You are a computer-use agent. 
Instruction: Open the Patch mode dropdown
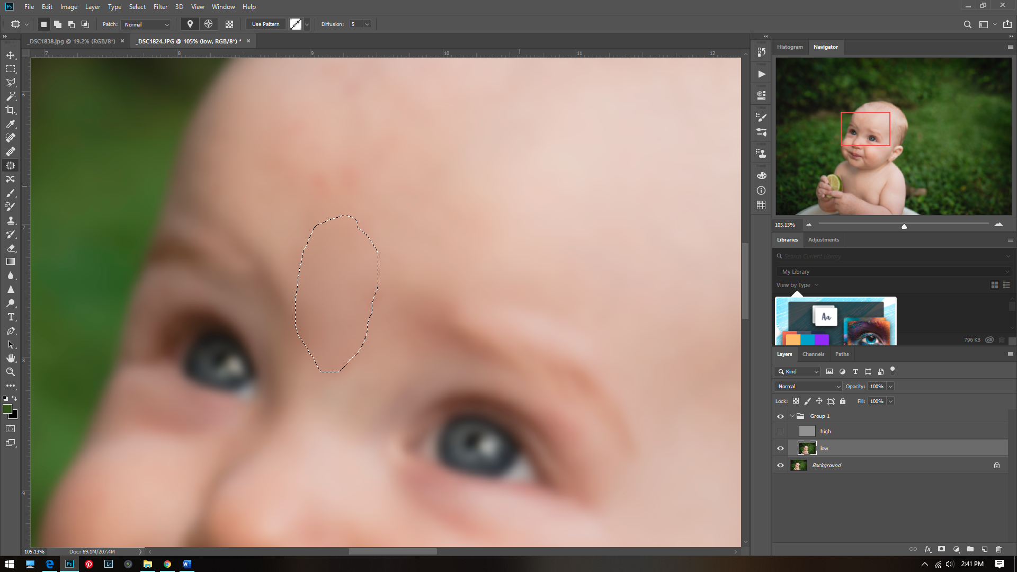point(146,24)
